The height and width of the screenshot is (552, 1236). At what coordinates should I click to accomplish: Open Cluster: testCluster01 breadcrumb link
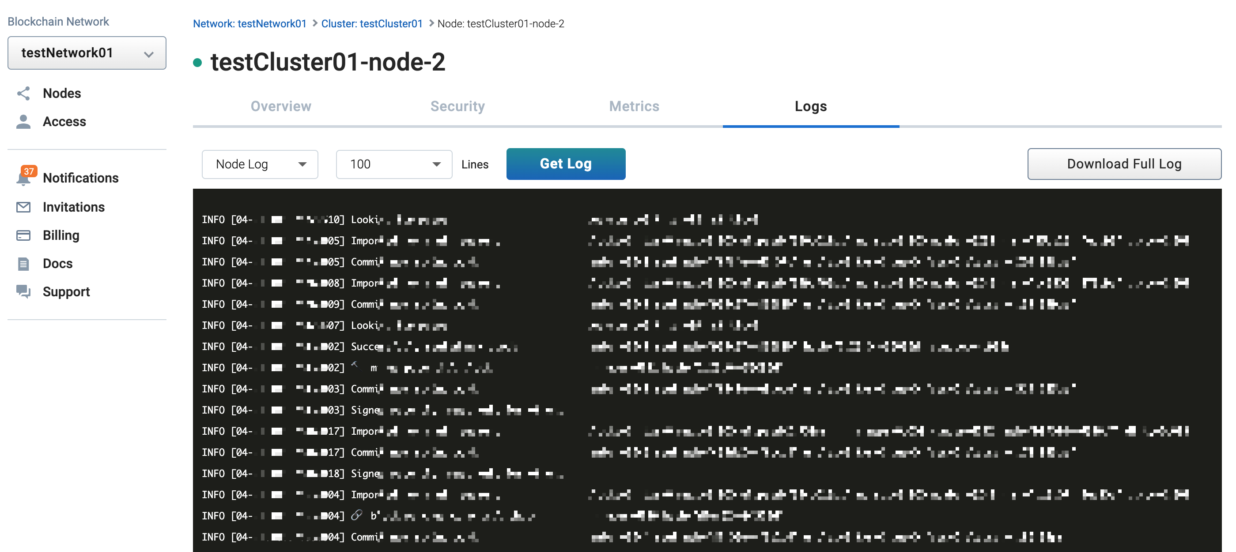[372, 23]
